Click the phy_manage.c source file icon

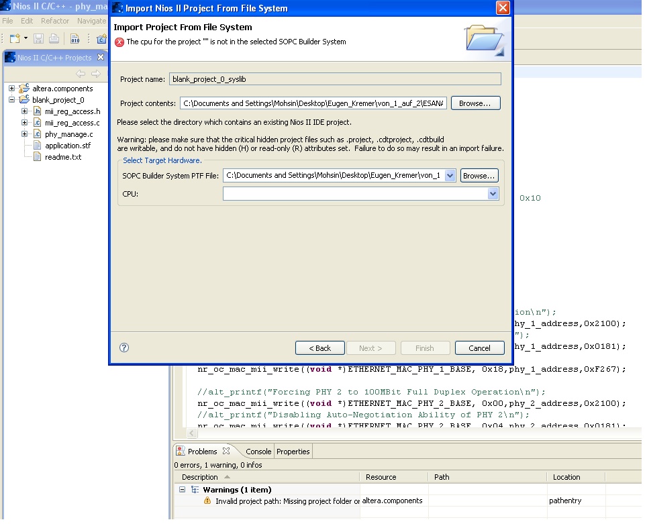click(37, 134)
